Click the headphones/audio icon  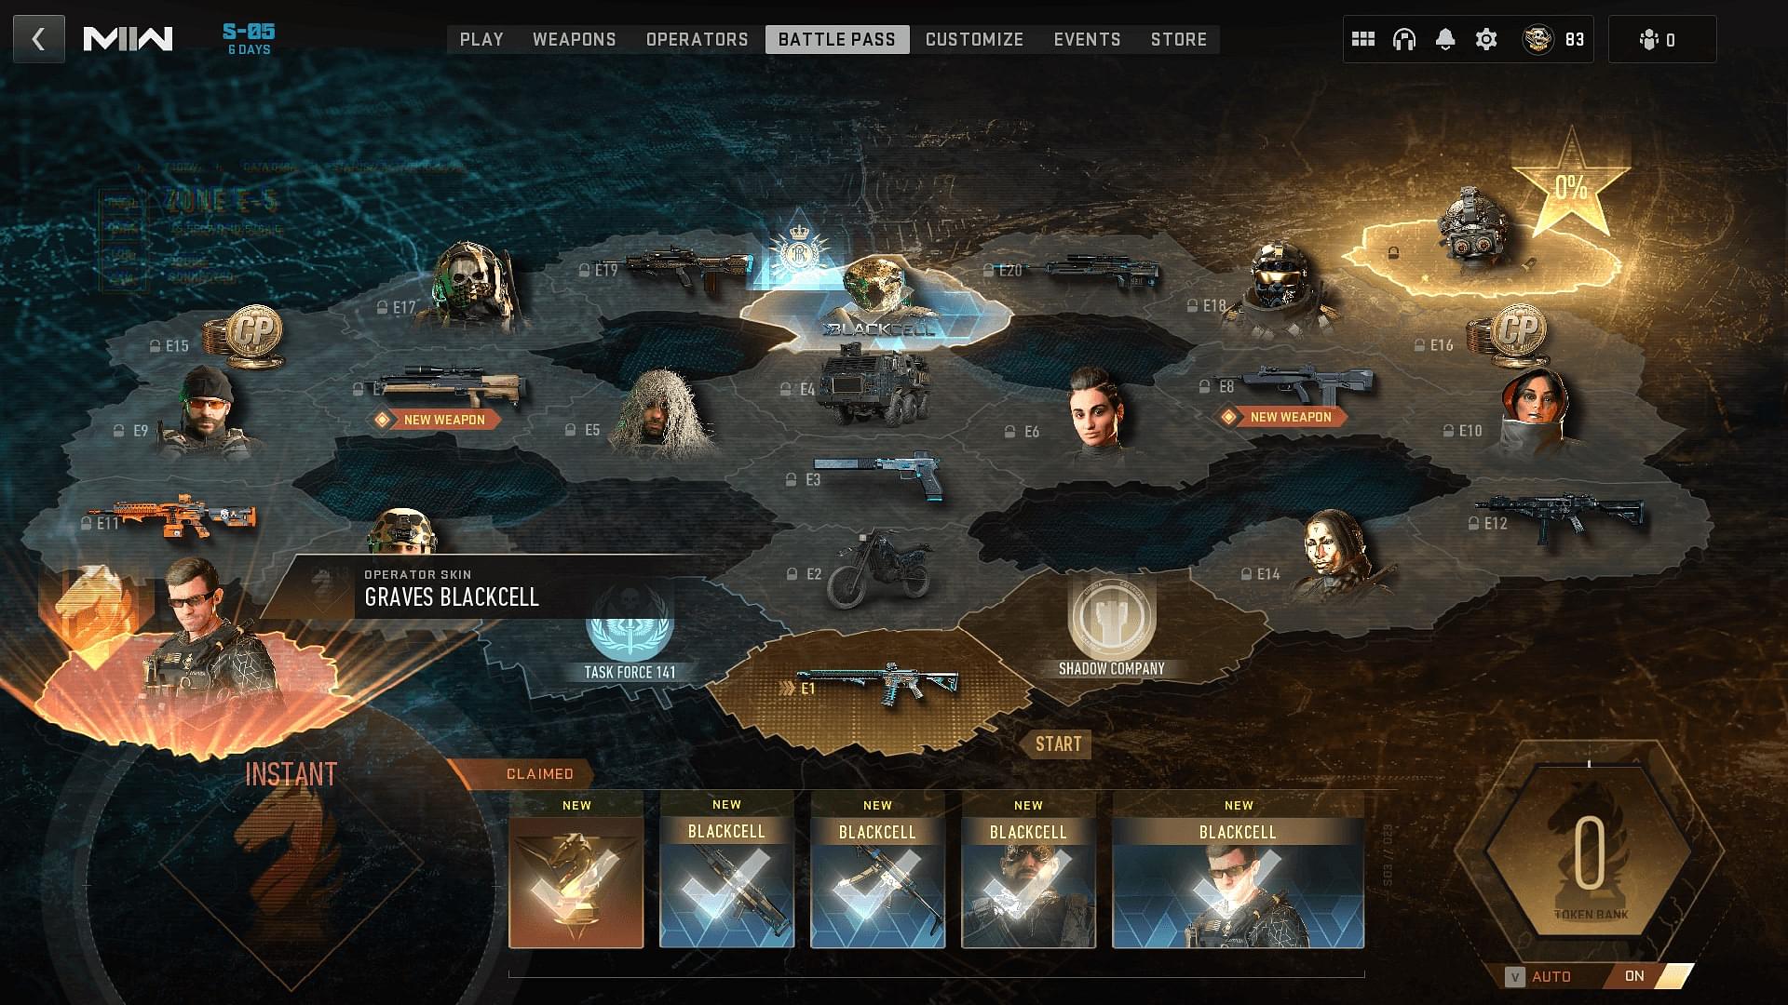1402,39
